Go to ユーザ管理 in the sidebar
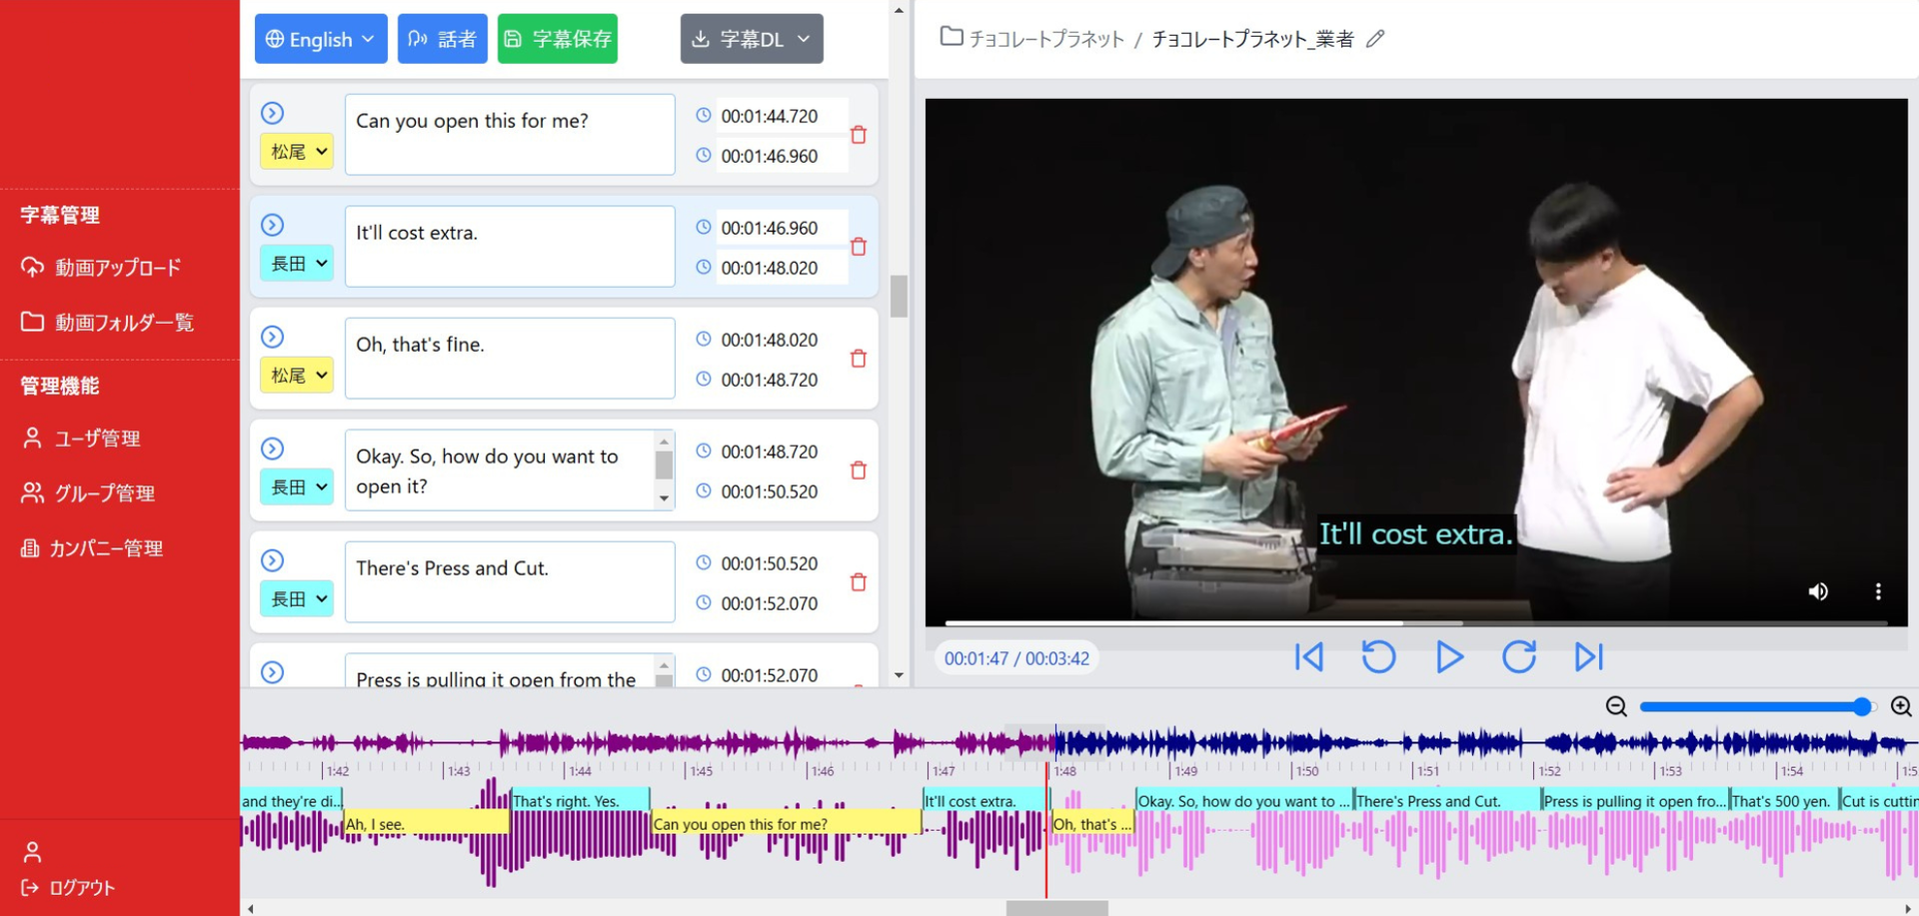The width and height of the screenshot is (1919, 916). [82, 438]
